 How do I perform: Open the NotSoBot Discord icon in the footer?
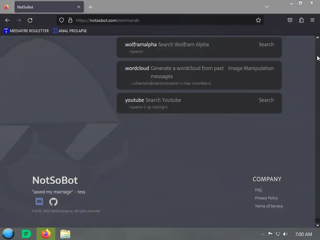click(x=39, y=202)
